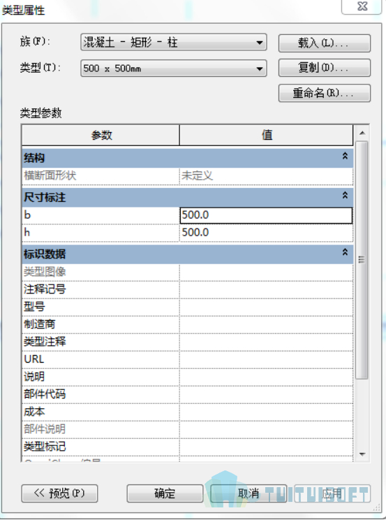
Task: Click the 确定 OK button
Action: tap(165, 493)
